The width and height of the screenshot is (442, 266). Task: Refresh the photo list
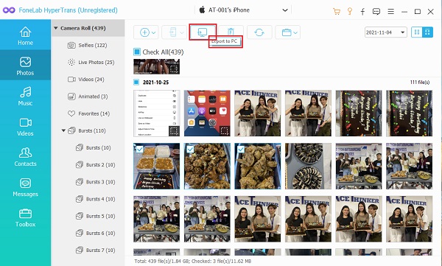[259, 32]
